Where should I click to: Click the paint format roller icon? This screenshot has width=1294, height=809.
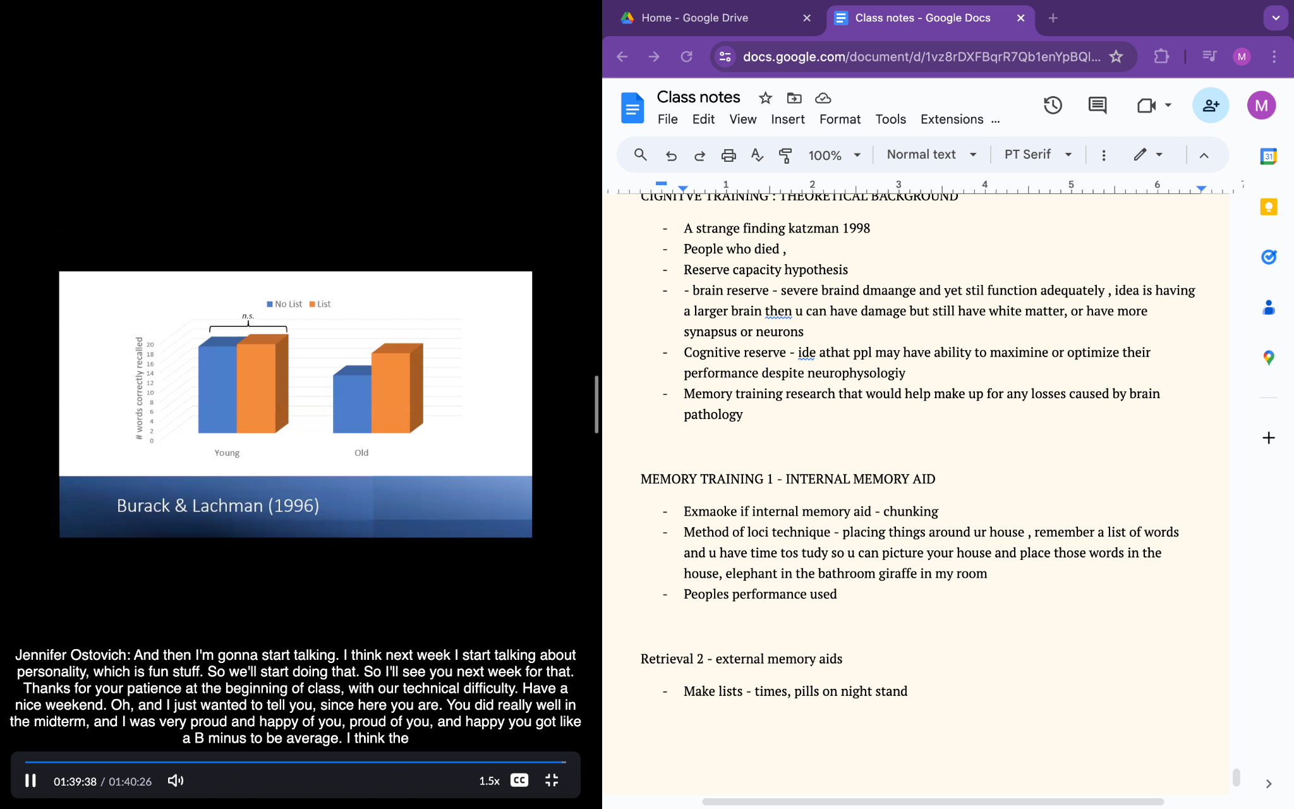pos(785,155)
